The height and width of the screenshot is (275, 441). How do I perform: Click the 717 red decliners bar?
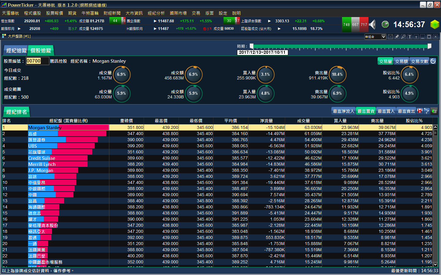tap(364, 25)
